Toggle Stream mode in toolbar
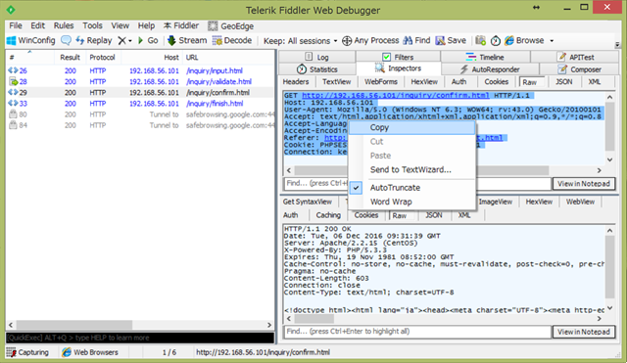The image size is (627, 363). tap(187, 40)
